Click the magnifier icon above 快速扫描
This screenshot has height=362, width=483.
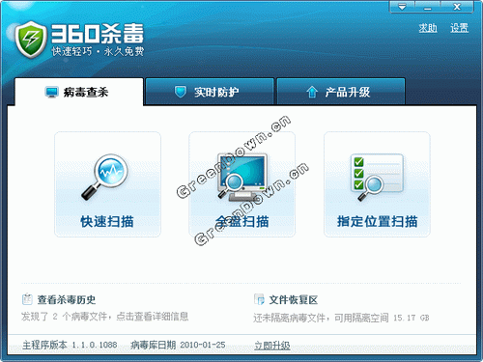[x=105, y=177]
